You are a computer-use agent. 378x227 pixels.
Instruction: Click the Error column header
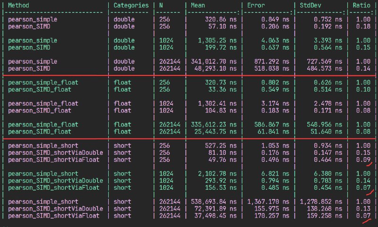pyautogui.click(x=256, y=5)
